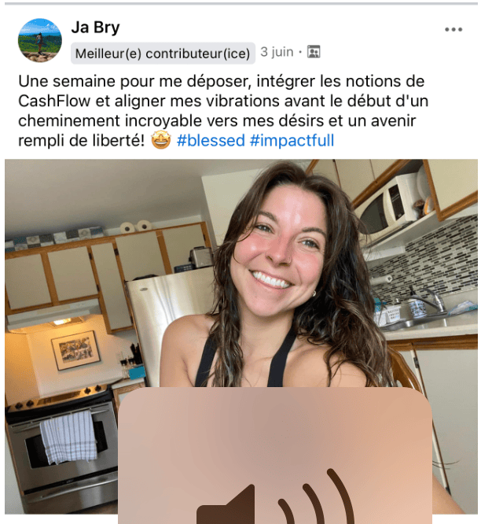481x524 pixels.
Task: Click Ja Bry's round profile picture
Action: pos(40,40)
